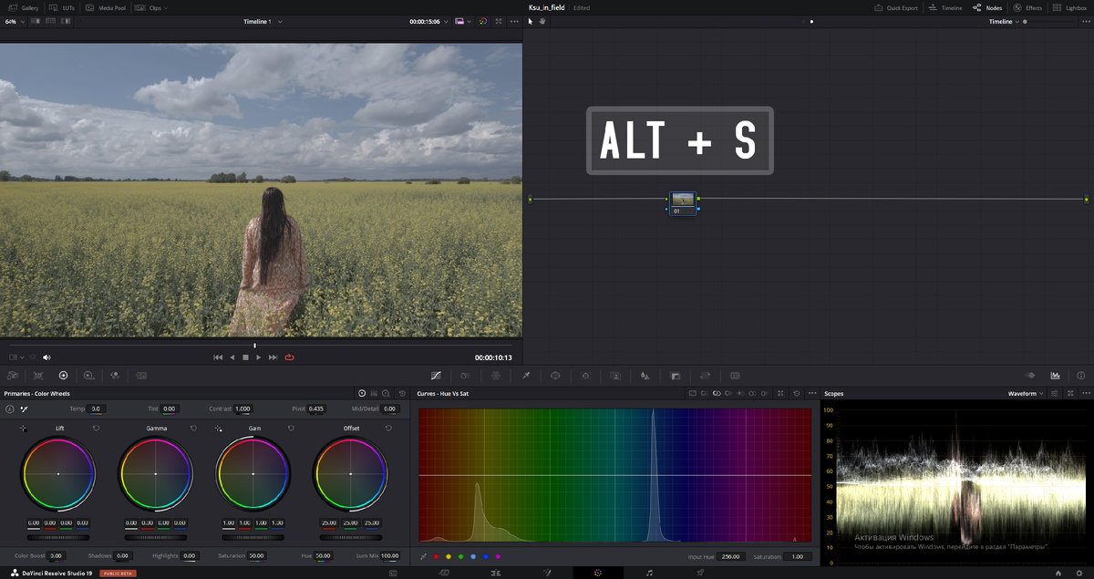Select the node editor hand pan tool
Image resolution: width=1094 pixels, height=579 pixels.
542,21
